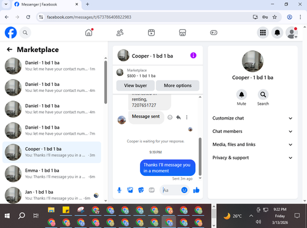Viewport: 307px width, 228px height.
Task: Open the Notifications bell in header
Action: (278, 32)
